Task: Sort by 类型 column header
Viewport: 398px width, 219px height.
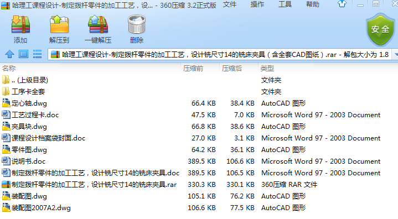Action: tap(267, 69)
